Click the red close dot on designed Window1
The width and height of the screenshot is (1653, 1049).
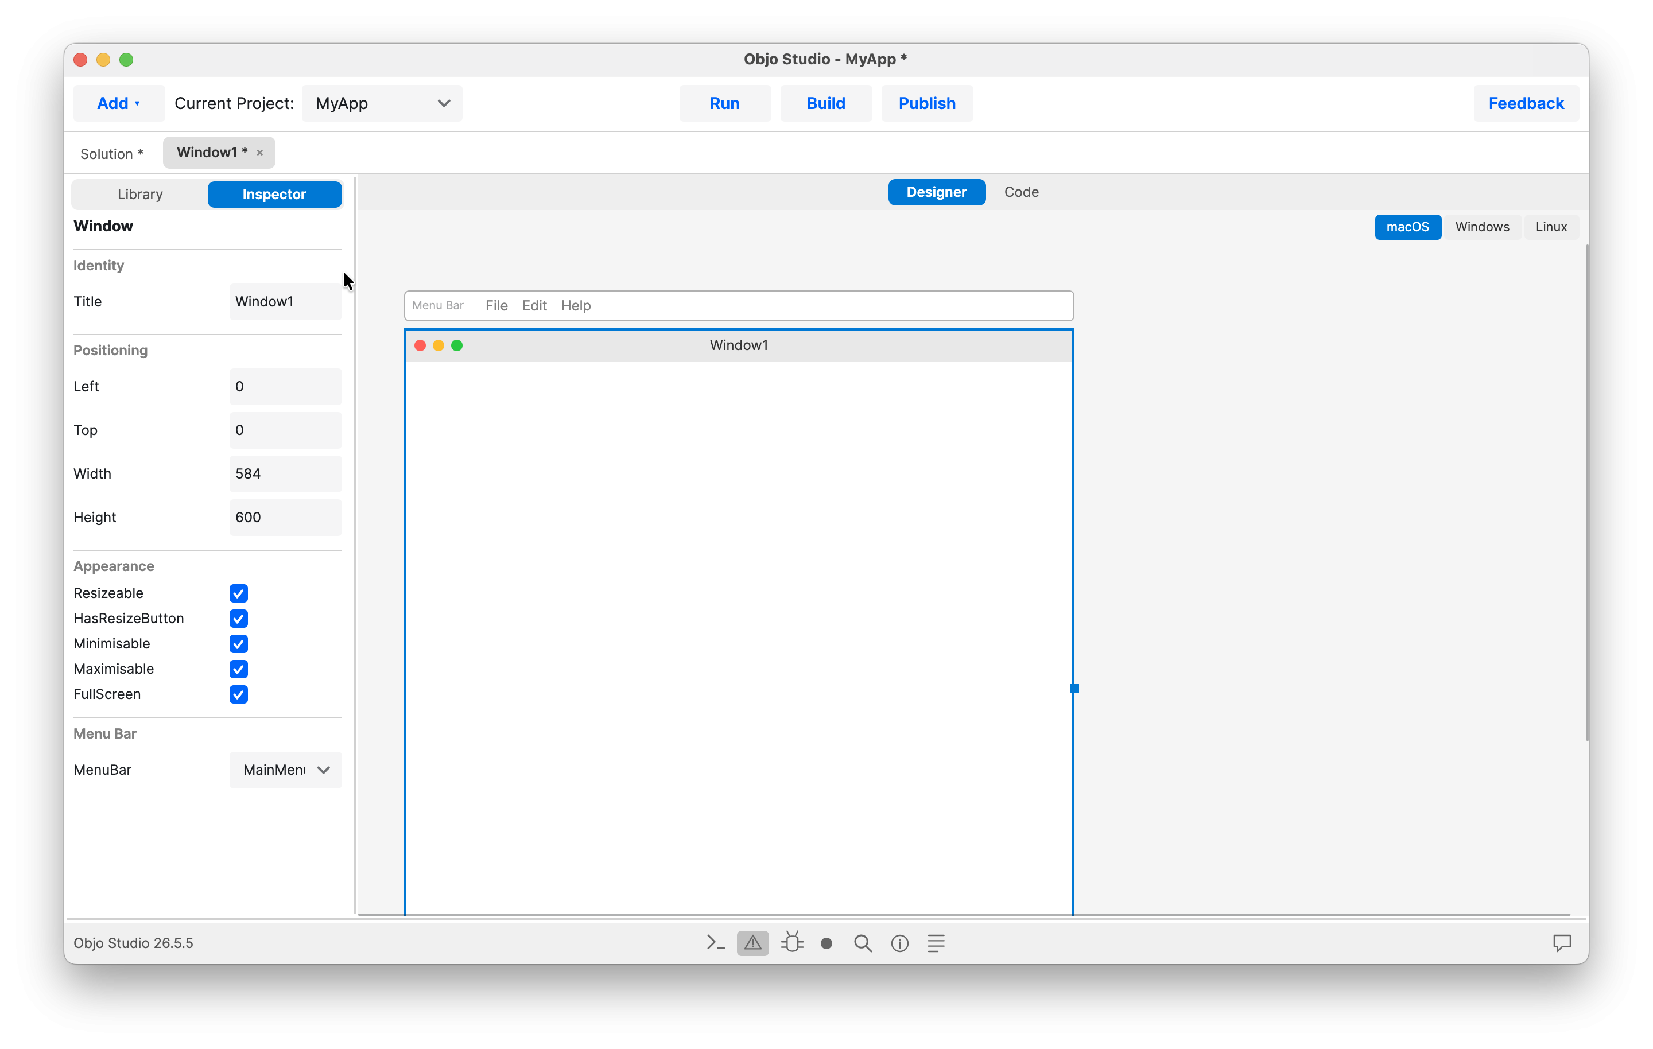tap(420, 345)
